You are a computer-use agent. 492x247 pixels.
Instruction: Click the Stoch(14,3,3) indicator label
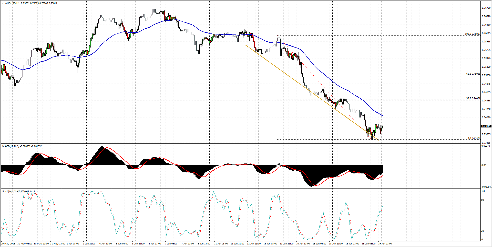[x=9, y=192]
